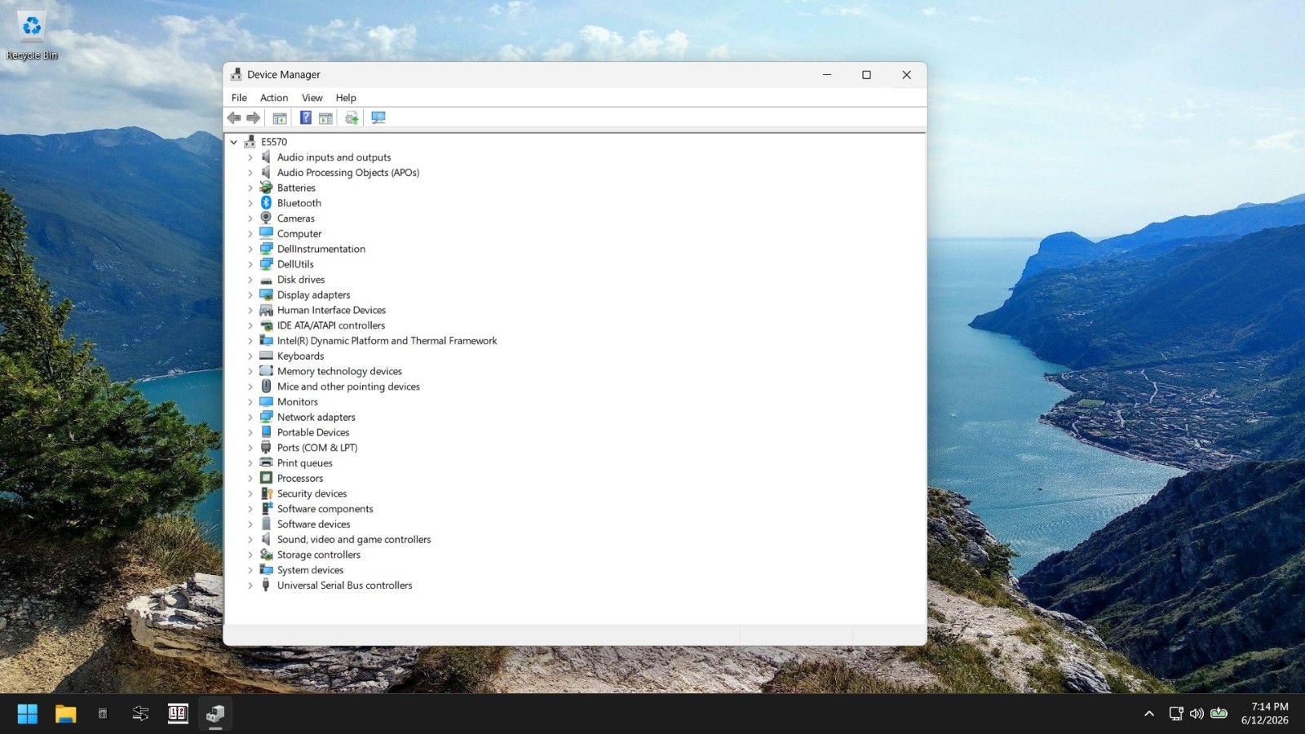
Task: Expand the Network adapters category
Action: 250,418
